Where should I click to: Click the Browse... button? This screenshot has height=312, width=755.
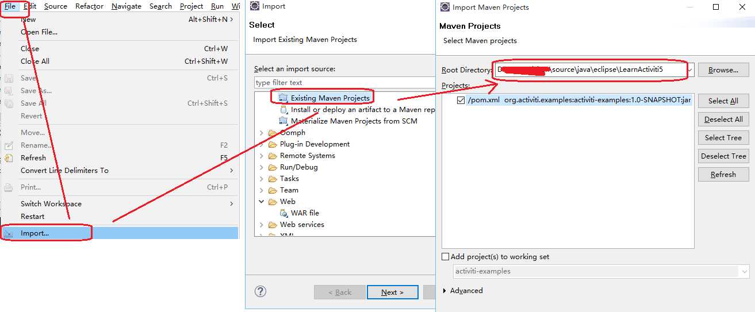(723, 70)
